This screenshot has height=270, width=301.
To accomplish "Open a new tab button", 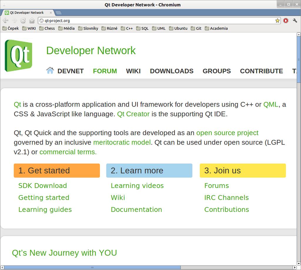I will click(58, 13).
